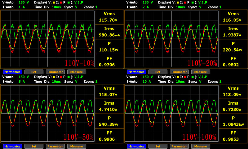Select the PF value 0.9802

pos(231,65)
